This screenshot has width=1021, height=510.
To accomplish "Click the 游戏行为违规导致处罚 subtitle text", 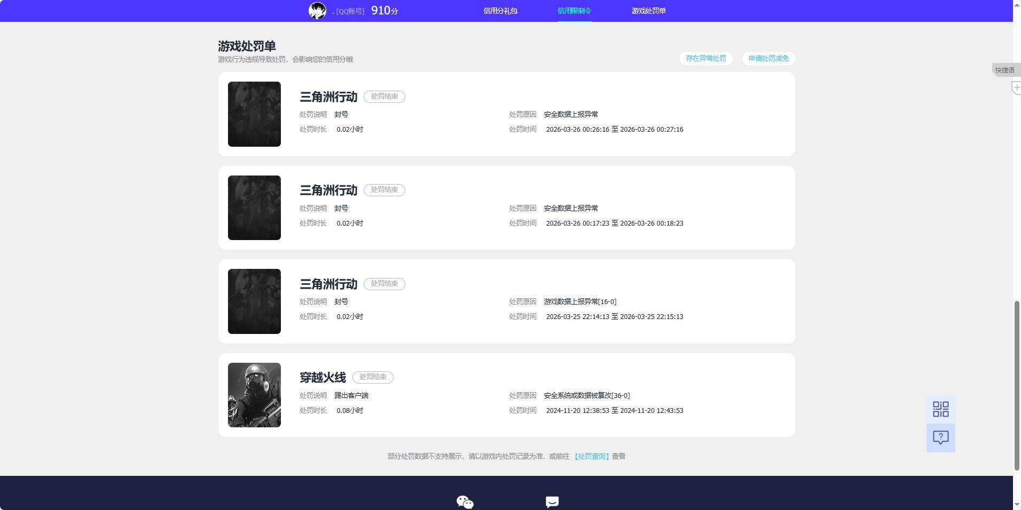I will point(285,59).
